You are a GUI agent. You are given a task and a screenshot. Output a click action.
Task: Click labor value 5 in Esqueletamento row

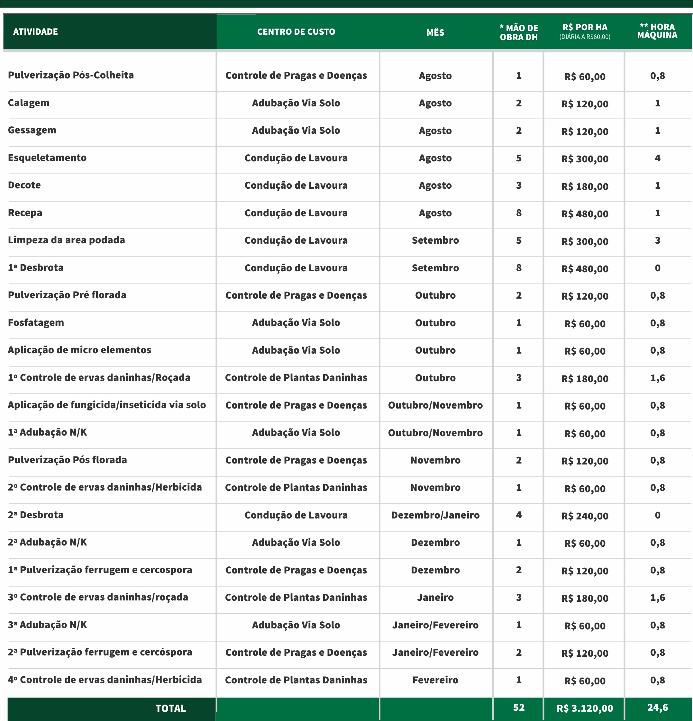pyautogui.click(x=519, y=158)
